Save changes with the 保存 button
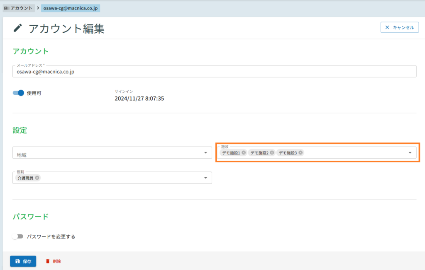 click(x=23, y=261)
